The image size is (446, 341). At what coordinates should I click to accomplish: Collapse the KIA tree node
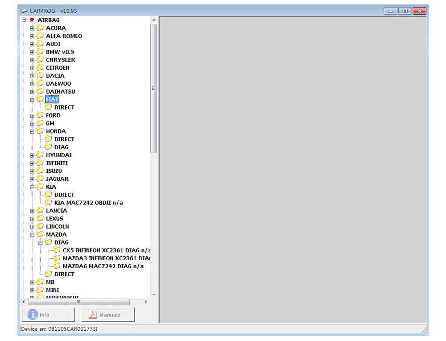tap(32, 187)
